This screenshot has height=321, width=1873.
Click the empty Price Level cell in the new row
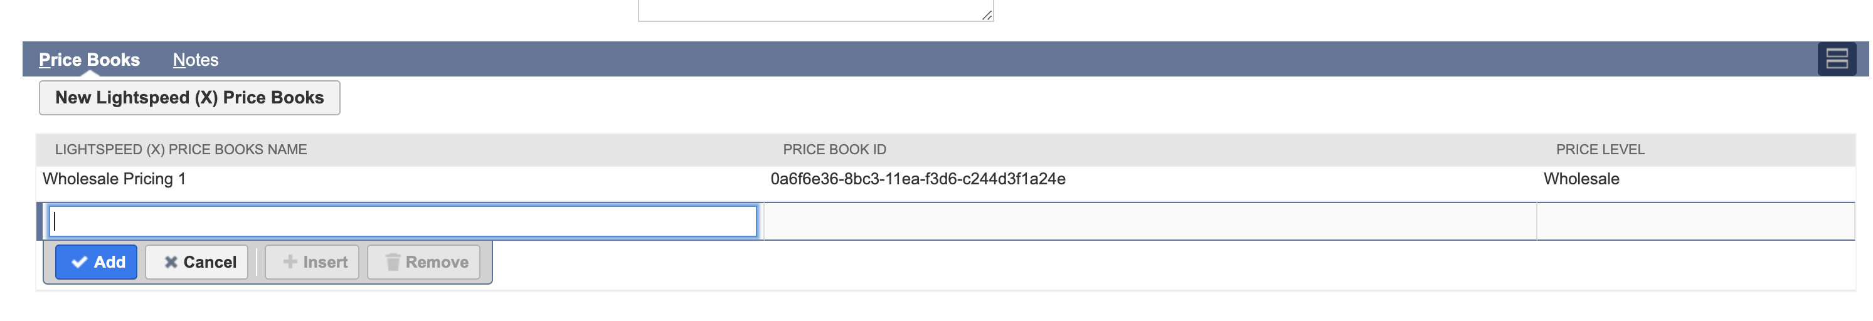1694,221
